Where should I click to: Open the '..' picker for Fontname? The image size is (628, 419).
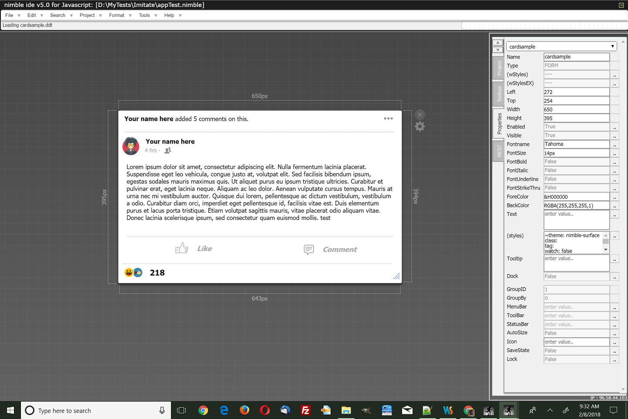coord(614,144)
